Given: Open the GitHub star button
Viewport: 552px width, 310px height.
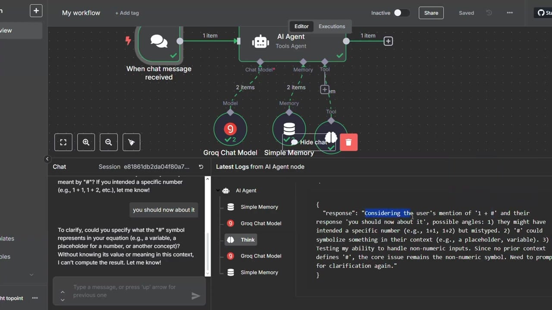Looking at the screenshot, I should point(543,13).
